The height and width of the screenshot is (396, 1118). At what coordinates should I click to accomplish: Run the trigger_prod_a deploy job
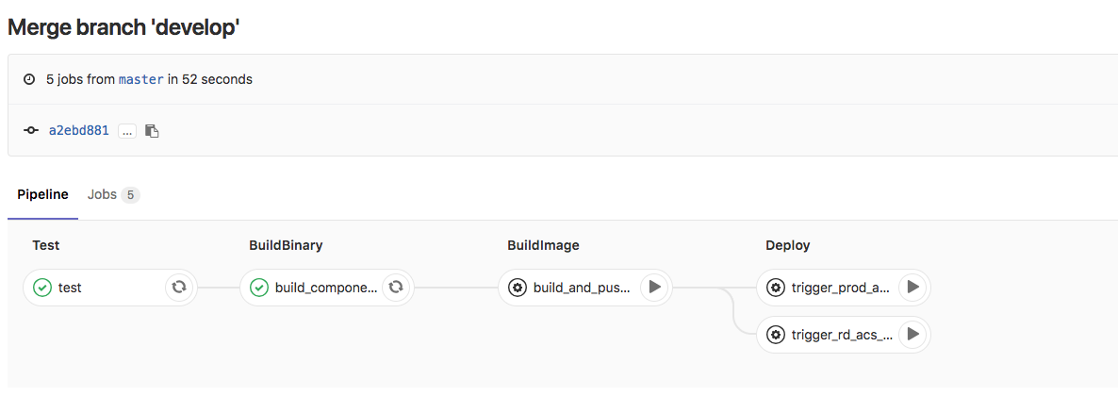click(x=912, y=288)
